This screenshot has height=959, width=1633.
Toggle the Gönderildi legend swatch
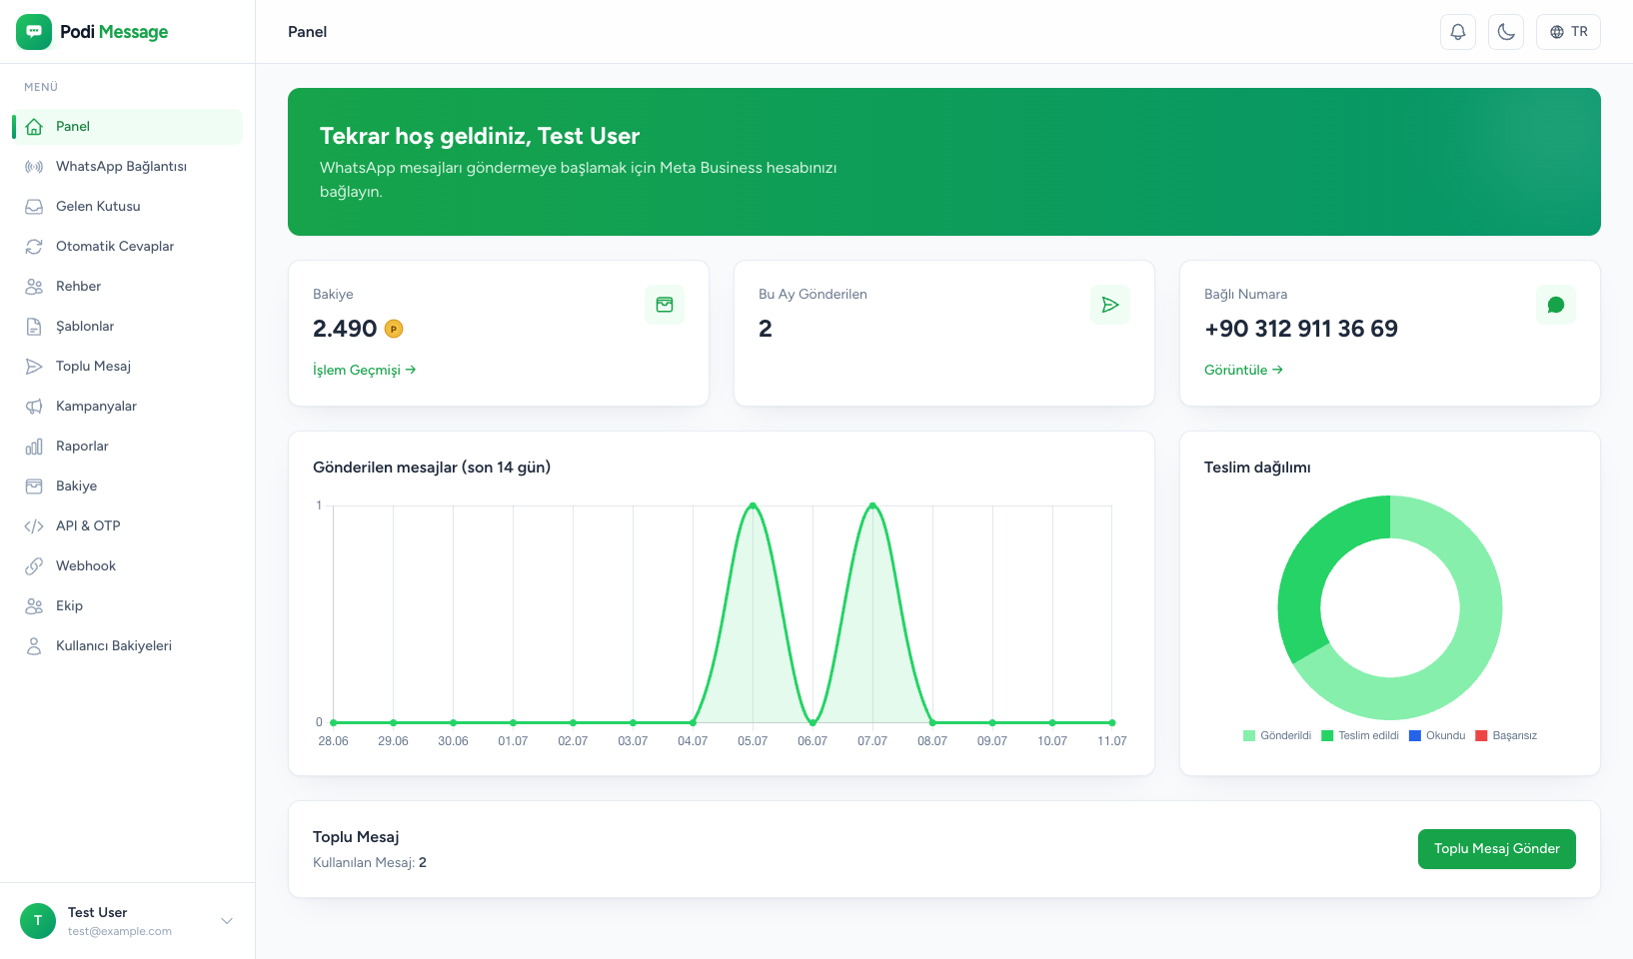1249,736
